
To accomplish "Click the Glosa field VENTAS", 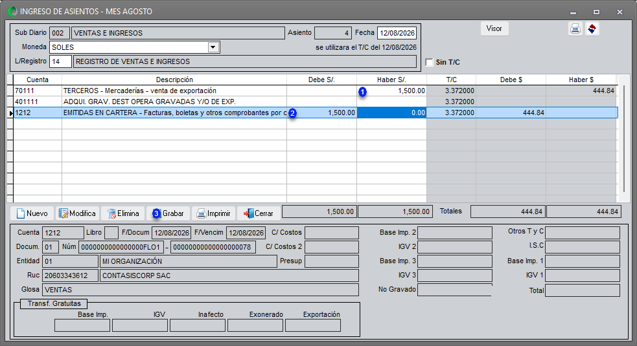I will (200, 290).
